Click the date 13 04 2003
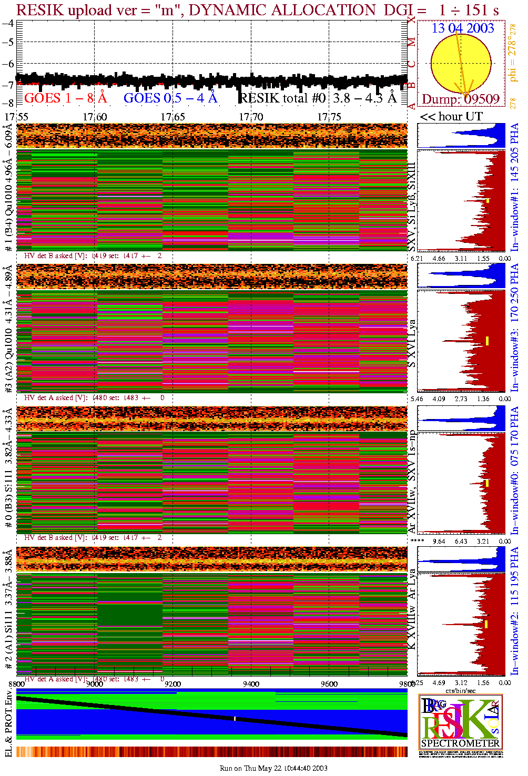This screenshot has height=776, width=528. pyautogui.click(x=463, y=28)
